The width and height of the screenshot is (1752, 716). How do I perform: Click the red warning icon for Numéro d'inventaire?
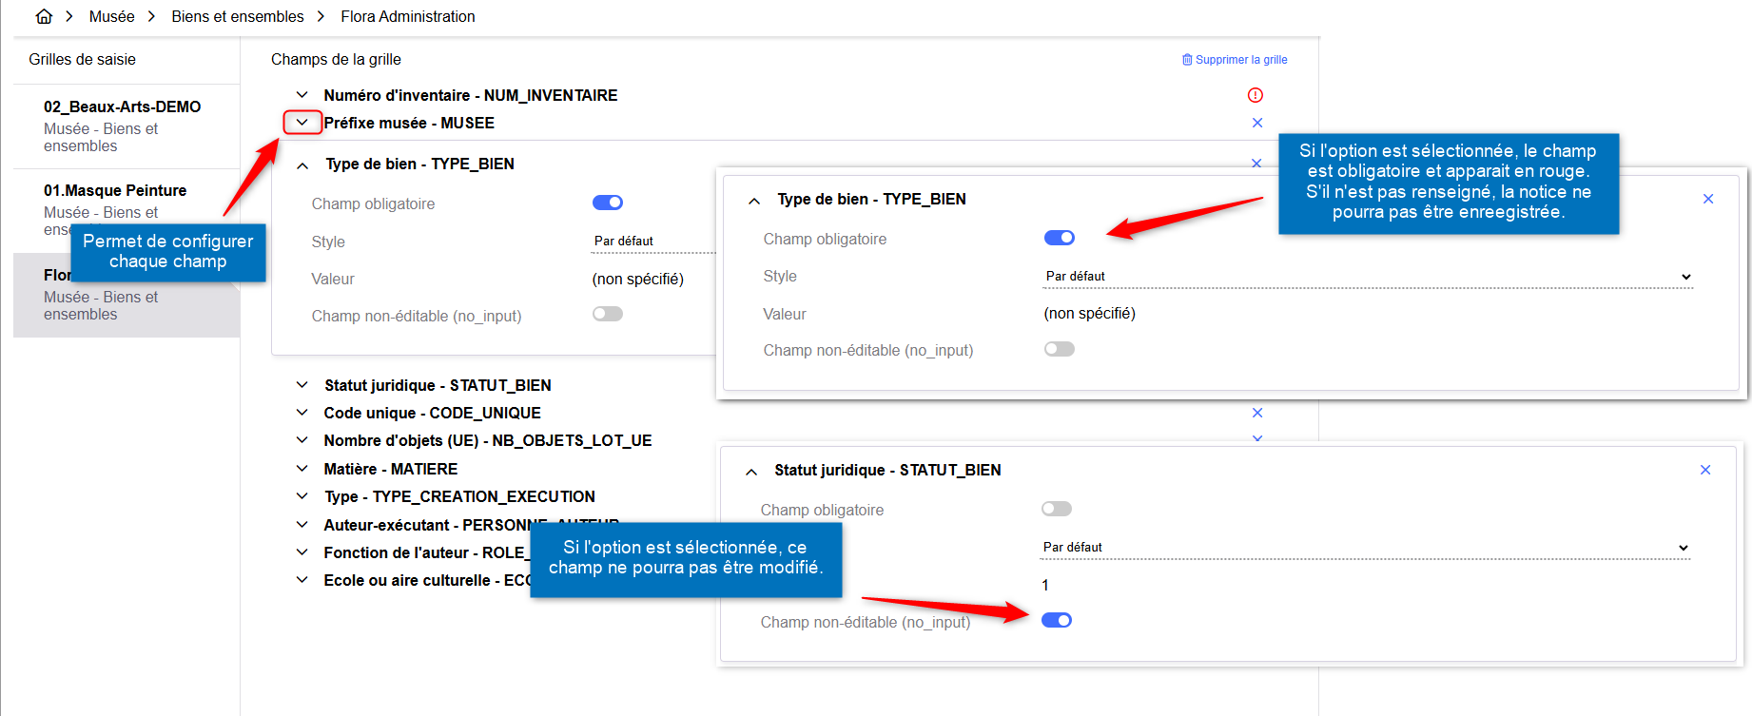tap(1256, 95)
